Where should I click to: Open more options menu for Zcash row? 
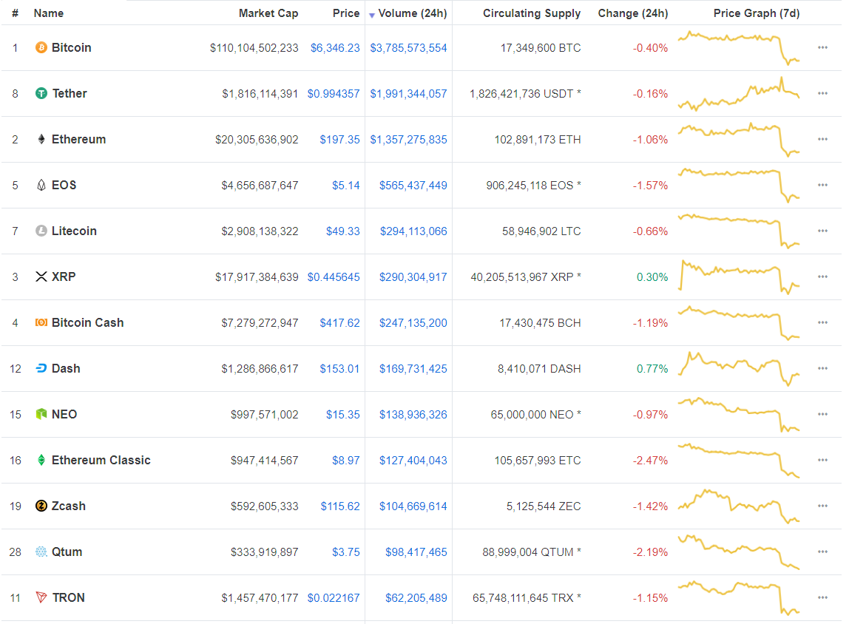(822, 506)
